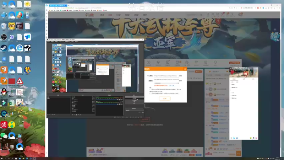Screen dimensions: 284x160
Task: Open the Black Myth Wukong face shortcut
Action: pyautogui.click(x=20, y=26)
